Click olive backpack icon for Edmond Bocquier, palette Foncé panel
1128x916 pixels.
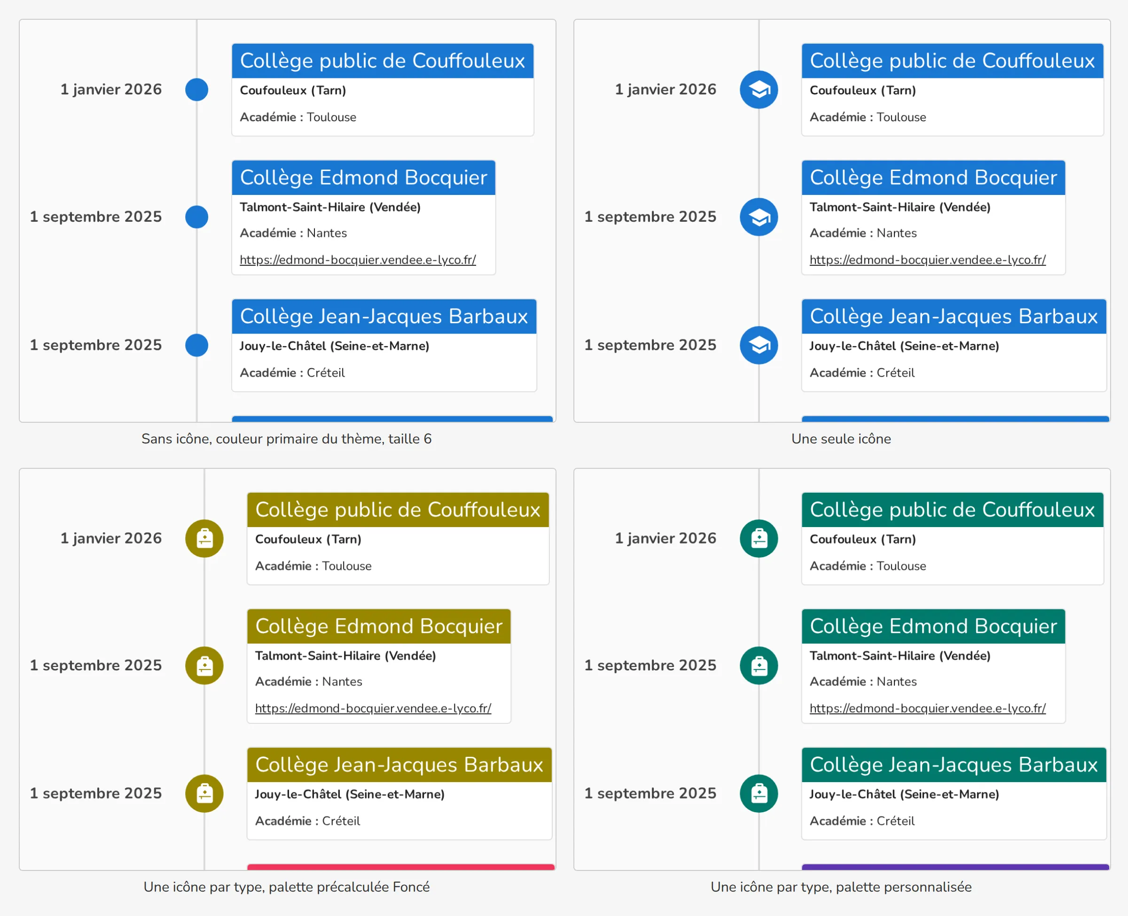(204, 665)
